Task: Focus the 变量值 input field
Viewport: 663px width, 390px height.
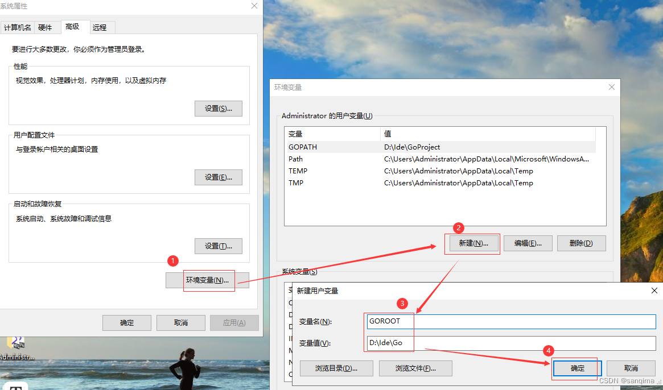Action: coord(511,343)
